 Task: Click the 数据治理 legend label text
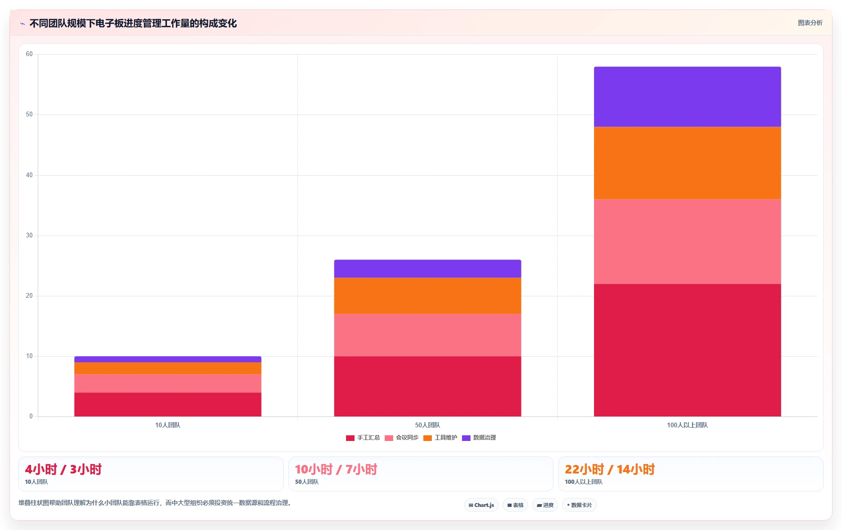coord(485,438)
